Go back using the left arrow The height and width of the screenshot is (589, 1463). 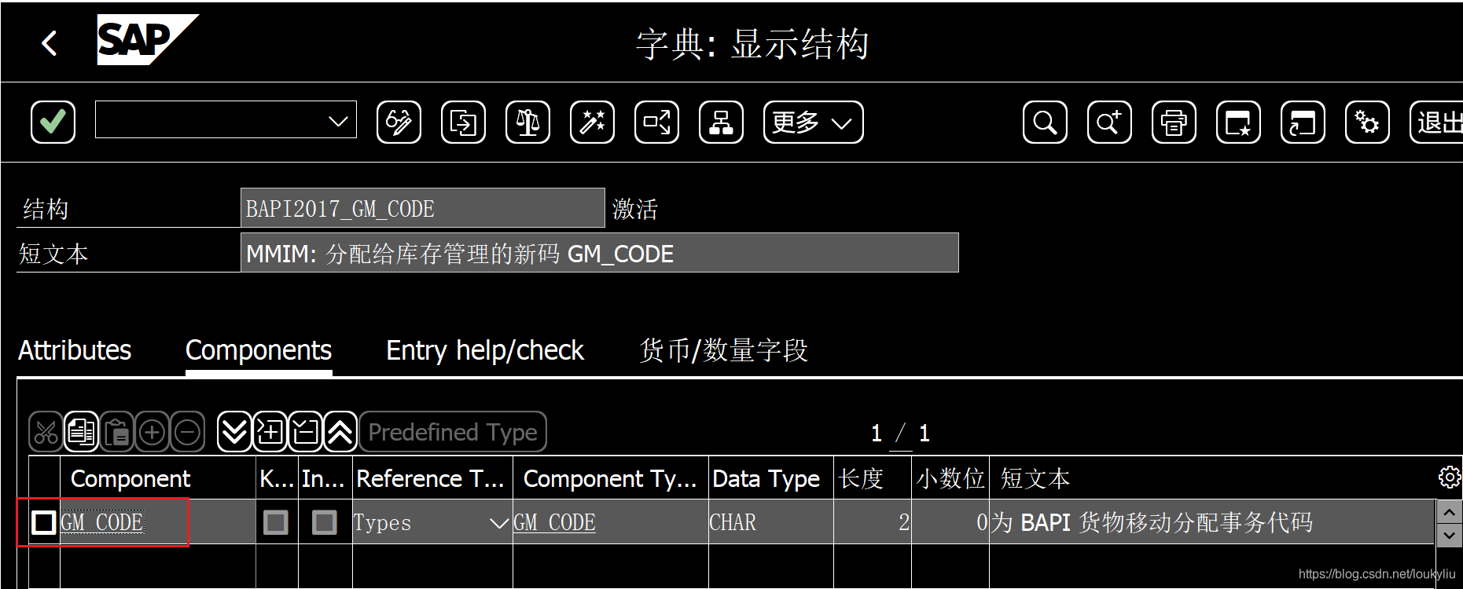pos(50,43)
